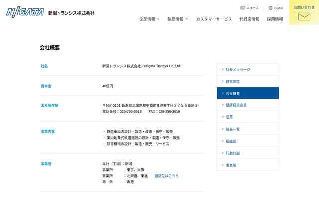Click the 〒957-0101 address line

[x=150, y=105]
